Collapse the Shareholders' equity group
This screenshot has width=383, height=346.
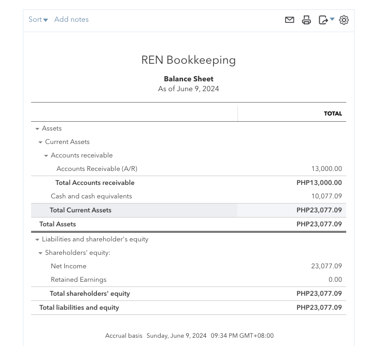click(40, 253)
